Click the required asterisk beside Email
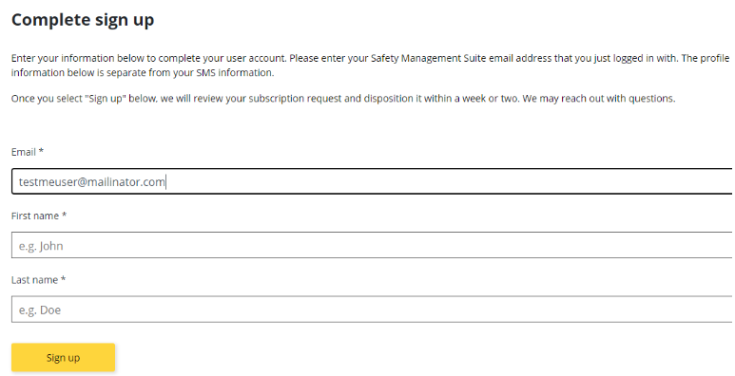This screenshot has height=376, width=735. pos(41,151)
